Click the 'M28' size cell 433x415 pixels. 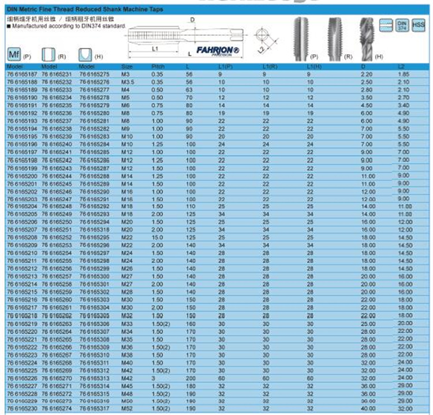pos(127,292)
